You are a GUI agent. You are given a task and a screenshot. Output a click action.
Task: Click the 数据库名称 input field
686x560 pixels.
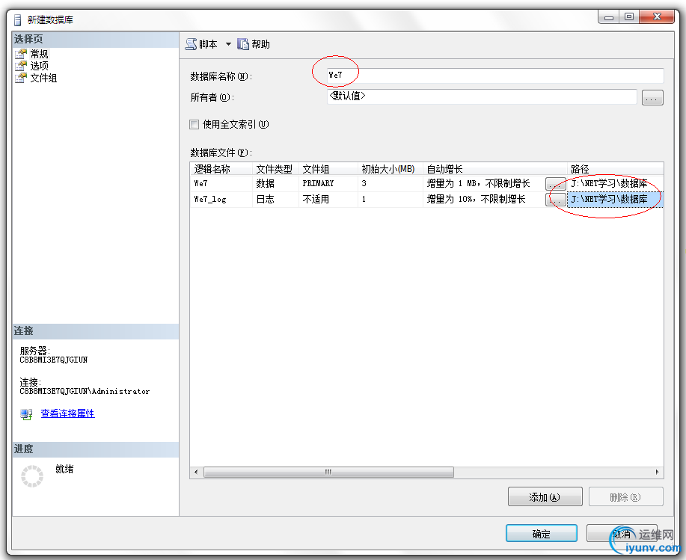[x=495, y=76]
